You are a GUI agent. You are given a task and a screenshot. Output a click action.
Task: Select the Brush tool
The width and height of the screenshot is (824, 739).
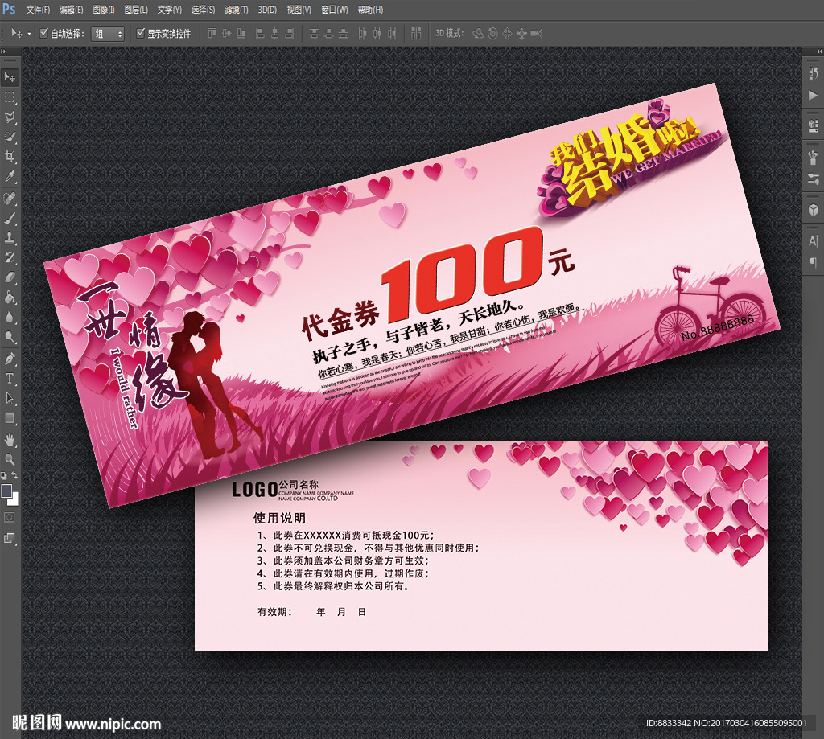click(x=10, y=218)
